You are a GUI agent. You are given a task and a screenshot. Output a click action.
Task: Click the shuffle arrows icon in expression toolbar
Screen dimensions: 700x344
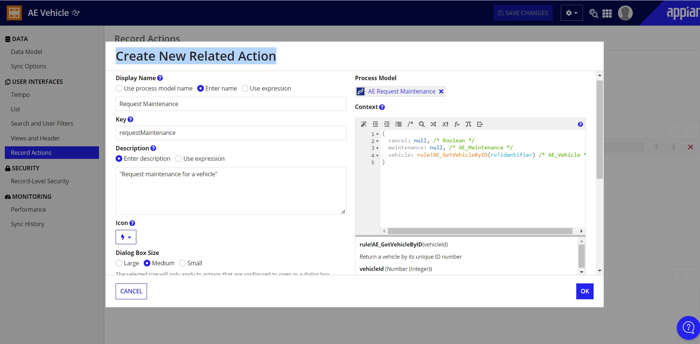coord(433,124)
